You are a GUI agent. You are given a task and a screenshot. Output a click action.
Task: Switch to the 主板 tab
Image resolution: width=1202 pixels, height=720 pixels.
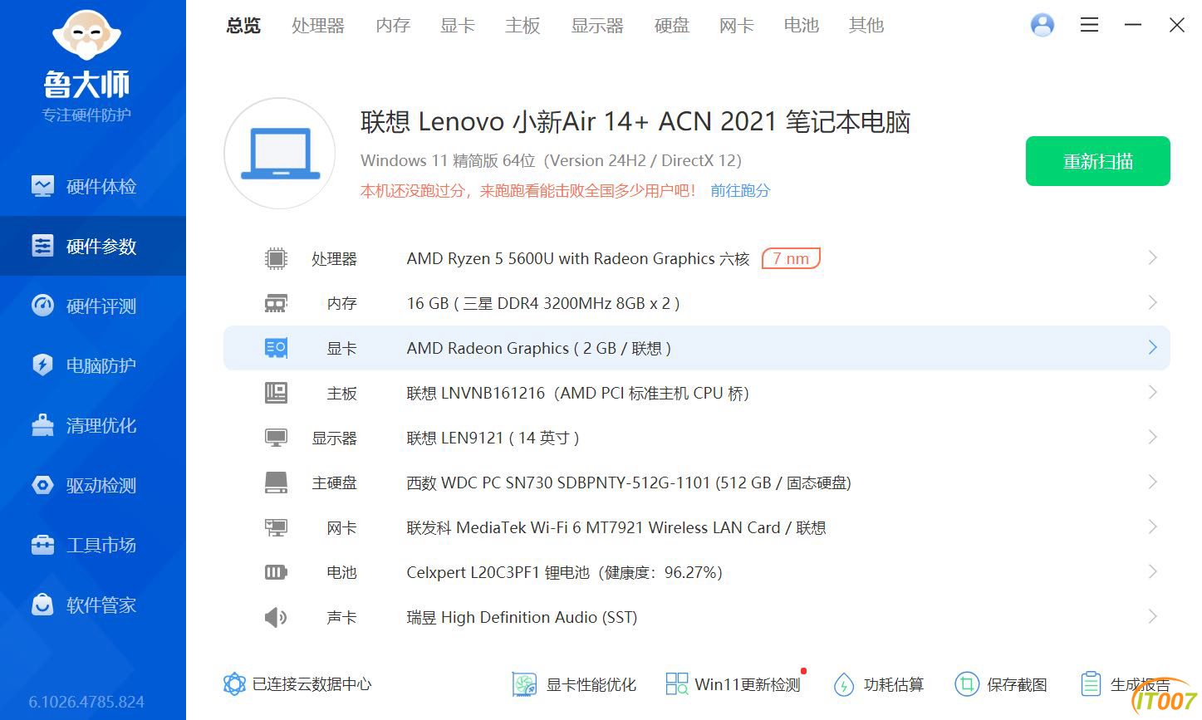point(523,26)
